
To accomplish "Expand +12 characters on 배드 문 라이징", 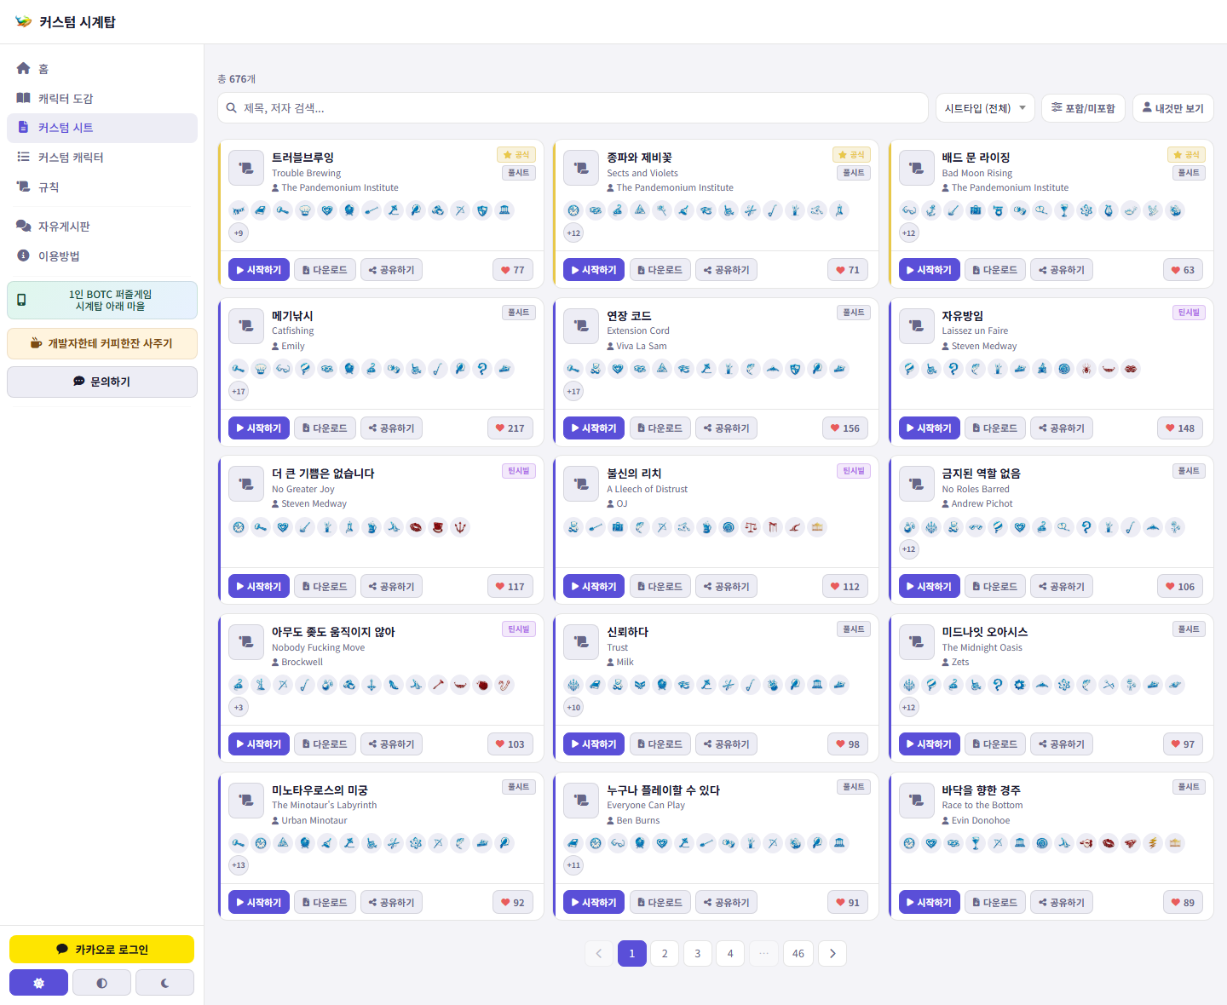I will coord(909,233).
